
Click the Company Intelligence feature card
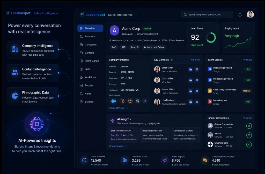[x=33, y=50]
